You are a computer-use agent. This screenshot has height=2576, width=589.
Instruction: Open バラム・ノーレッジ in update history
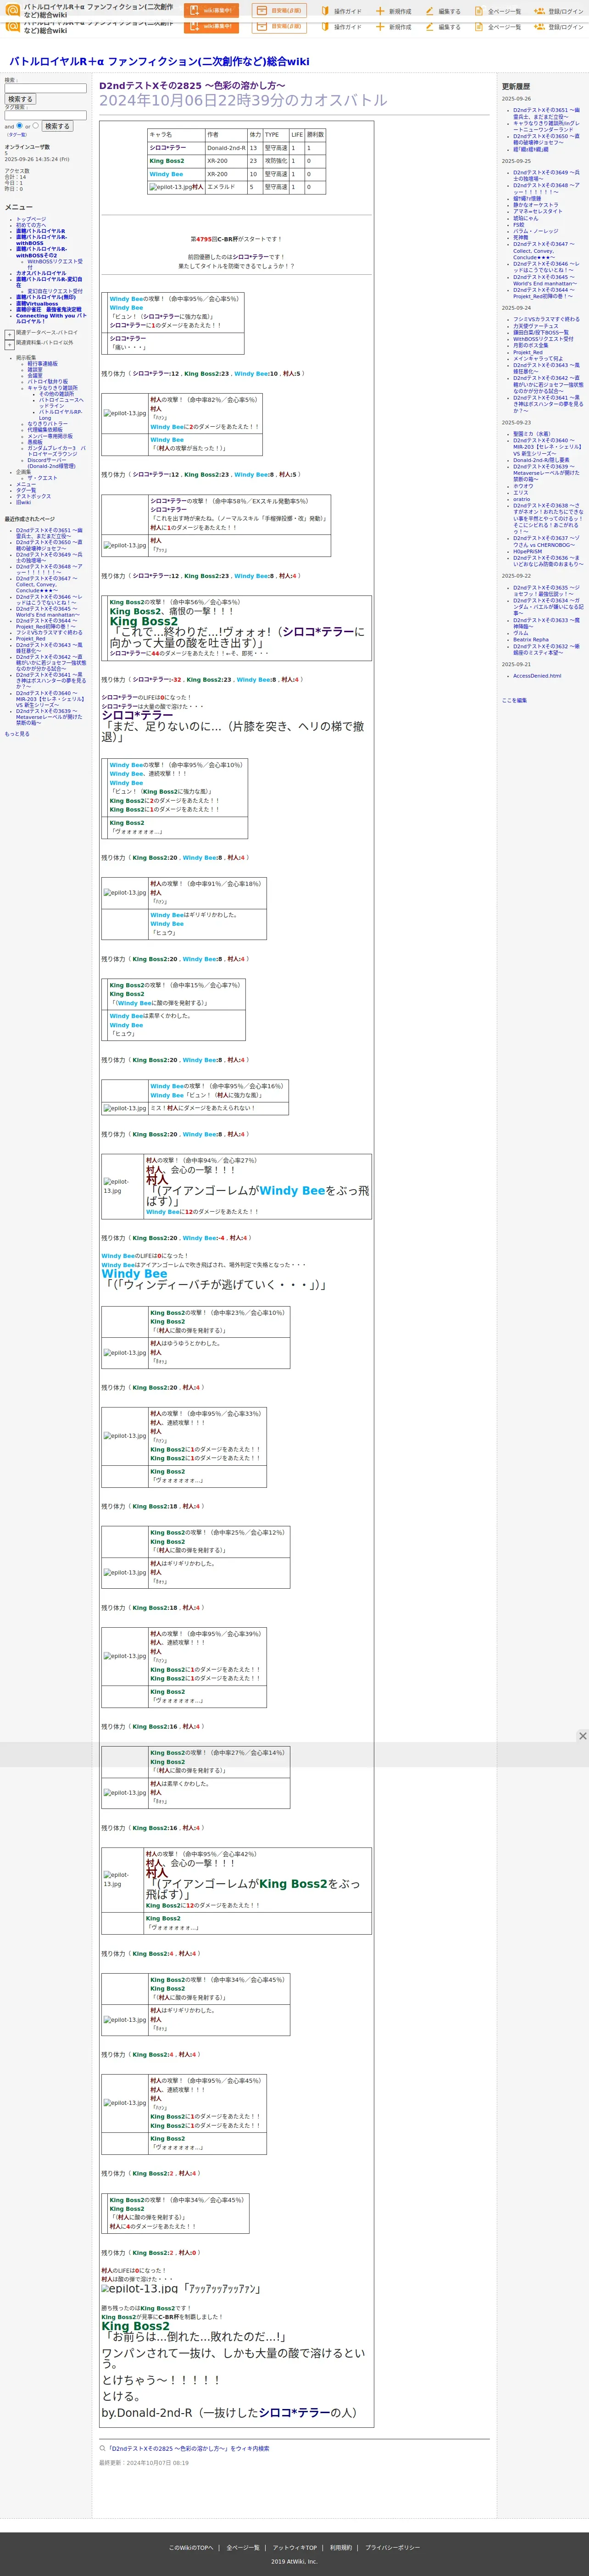tap(536, 231)
